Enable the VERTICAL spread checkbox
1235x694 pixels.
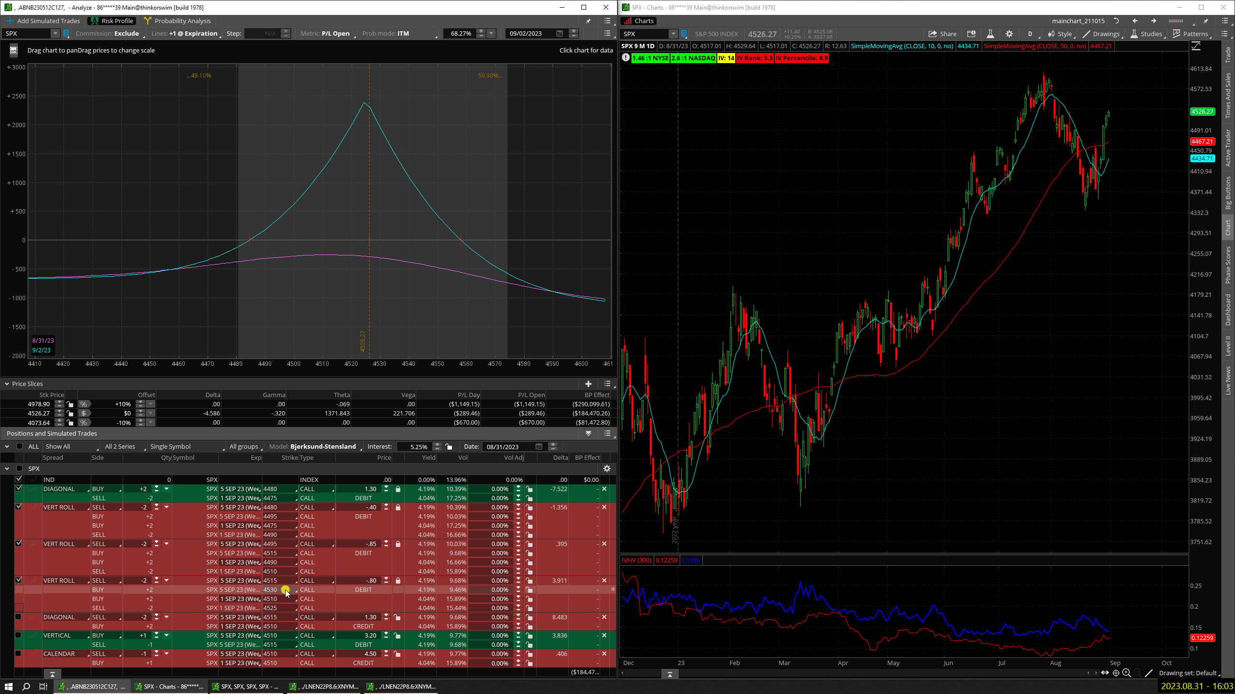(x=18, y=635)
